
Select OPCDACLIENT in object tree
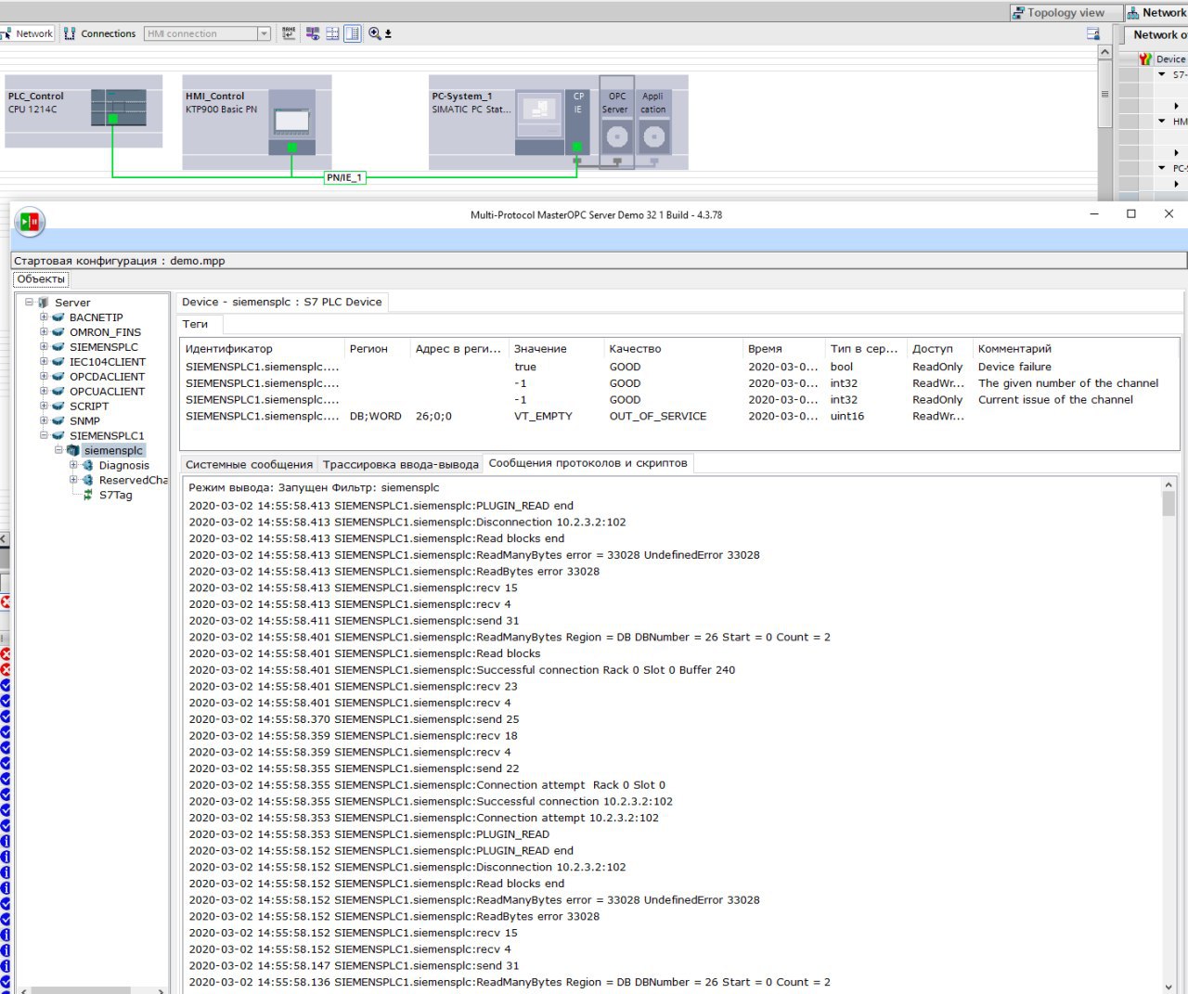click(x=107, y=377)
